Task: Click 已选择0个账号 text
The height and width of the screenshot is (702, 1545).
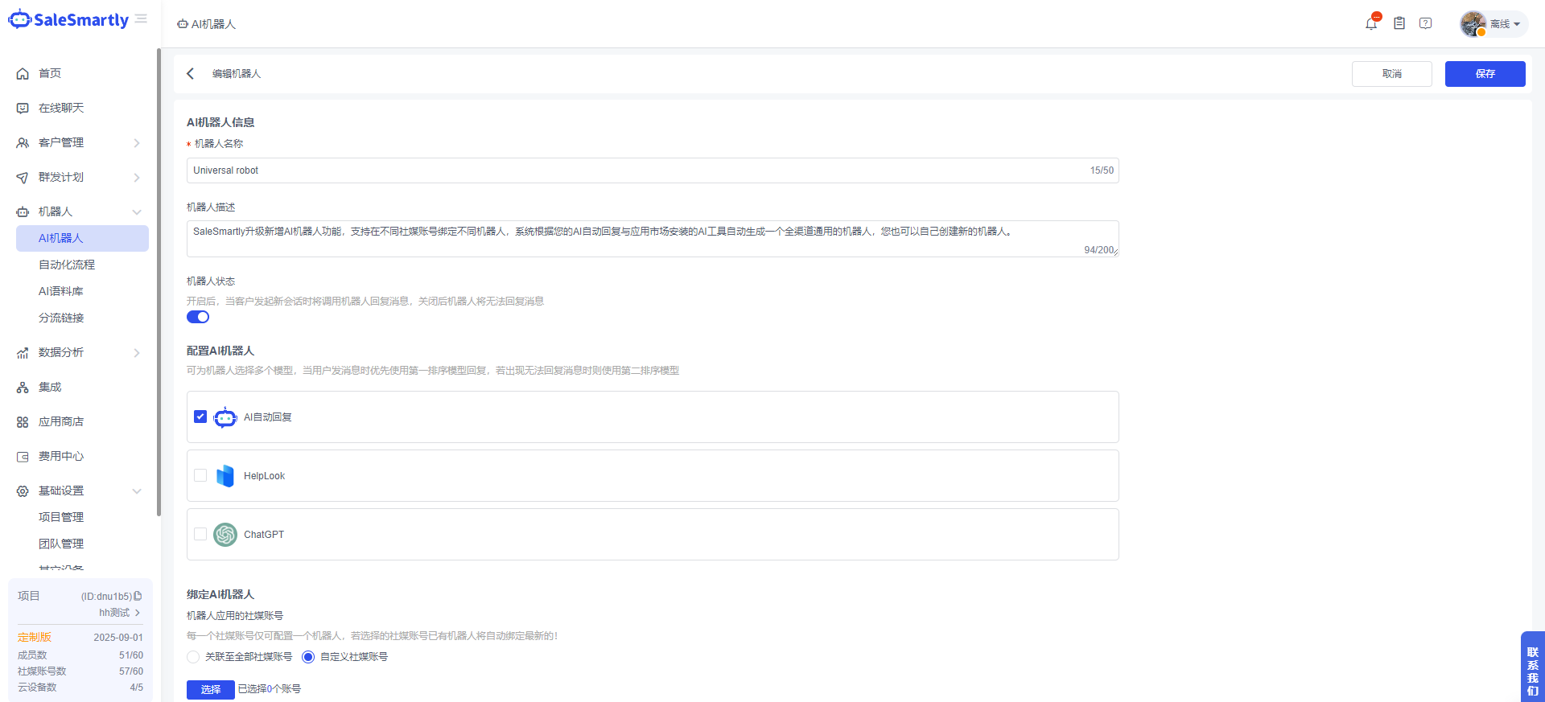Action: point(270,689)
